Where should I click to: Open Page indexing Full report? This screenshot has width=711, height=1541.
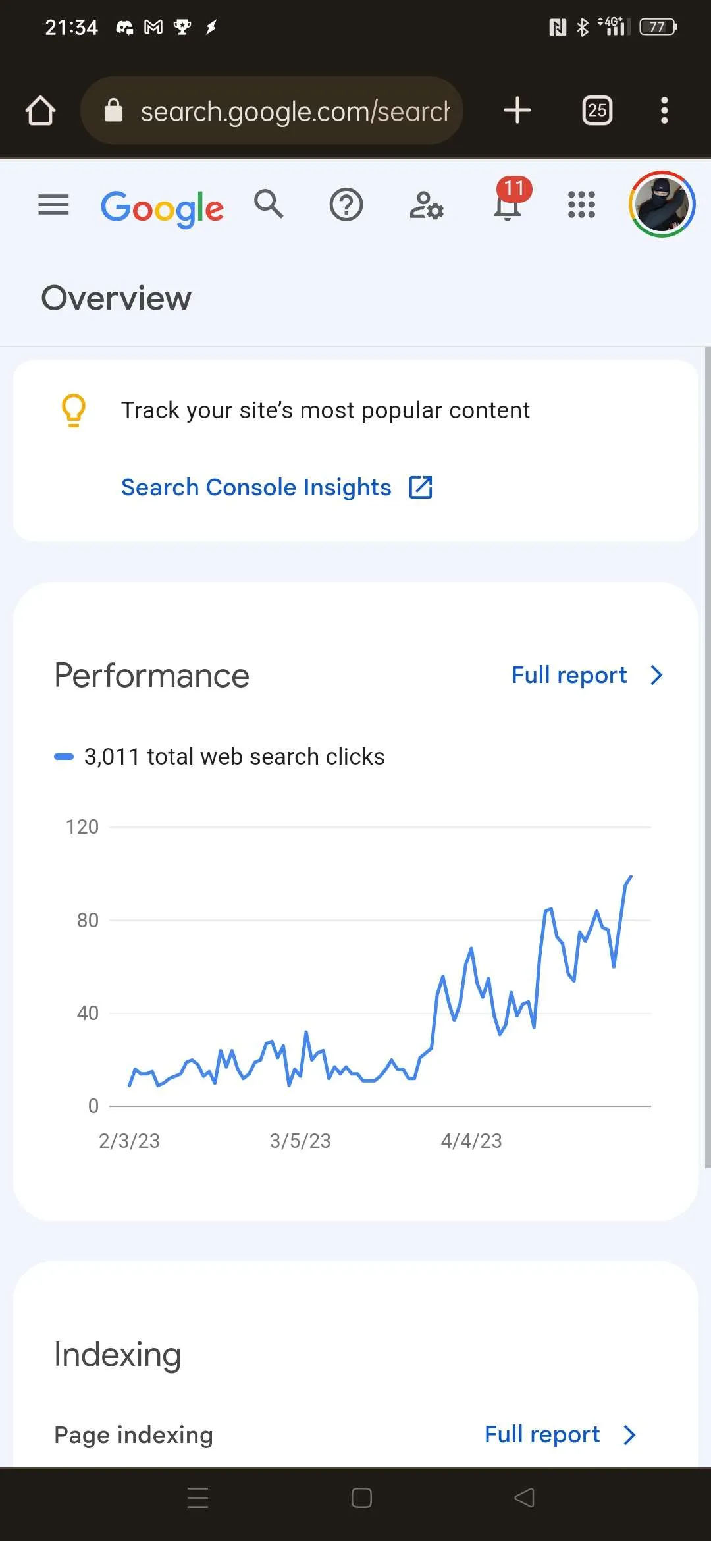coord(542,1434)
